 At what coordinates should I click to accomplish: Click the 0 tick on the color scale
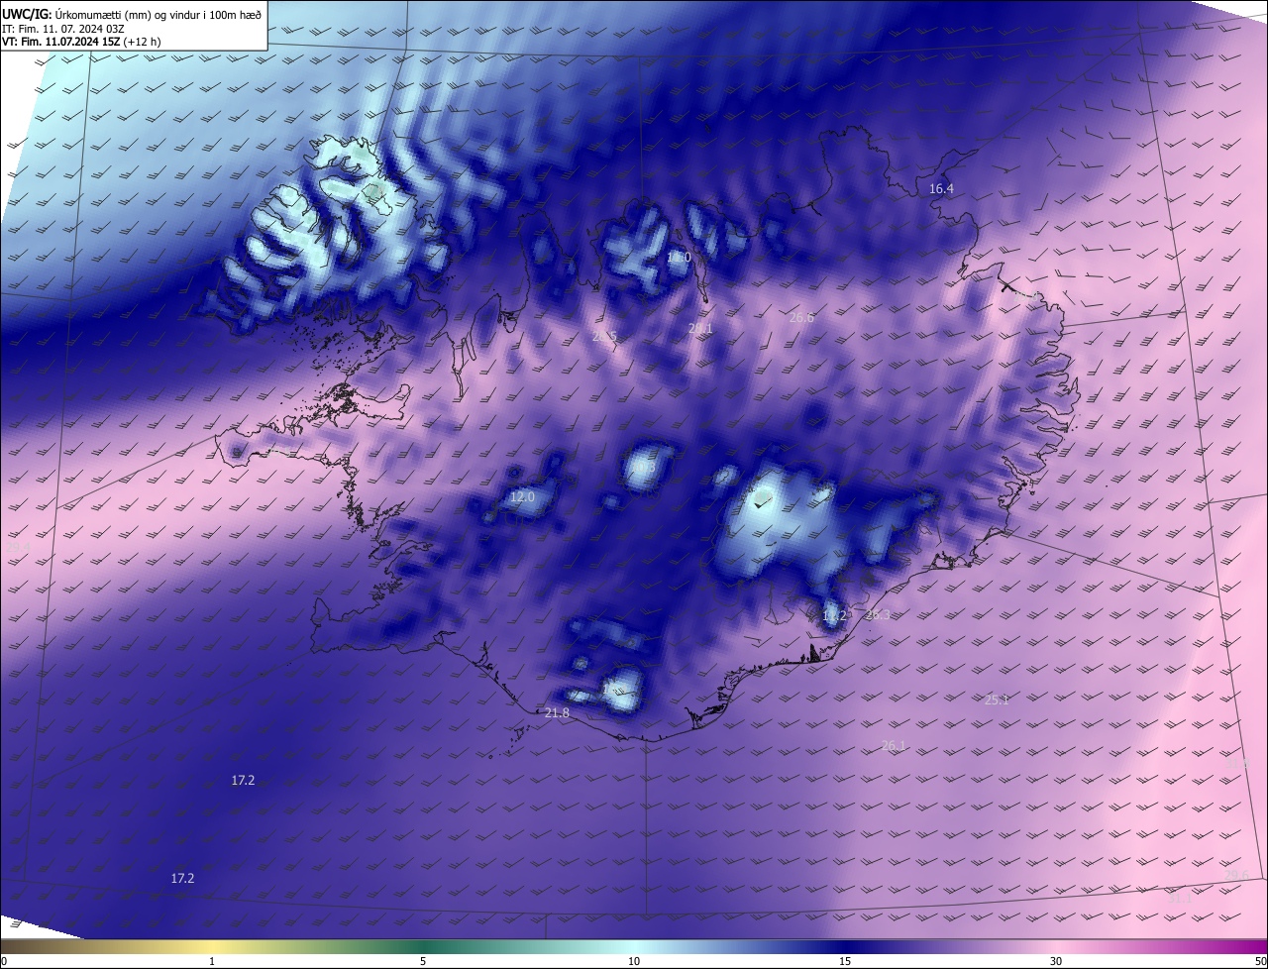click(x=4, y=961)
